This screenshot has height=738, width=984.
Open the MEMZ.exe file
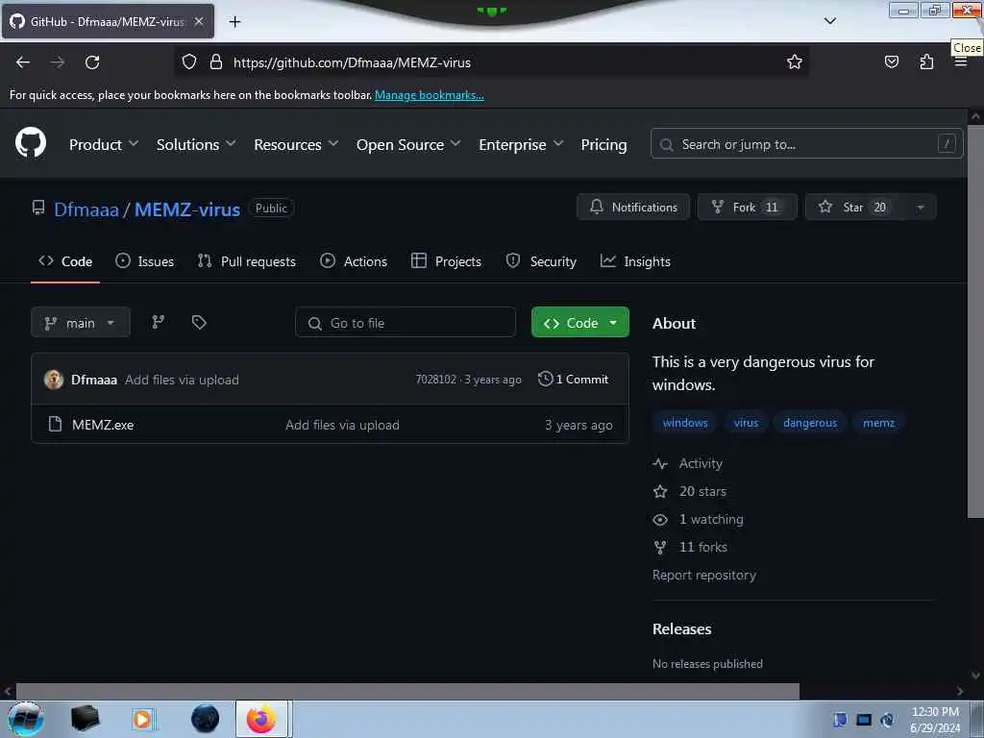[x=103, y=425]
